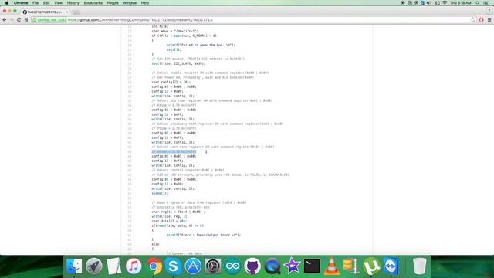The image size is (494, 278).
Task: Open Finder from the dock
Action: click(x=74, y=266)
